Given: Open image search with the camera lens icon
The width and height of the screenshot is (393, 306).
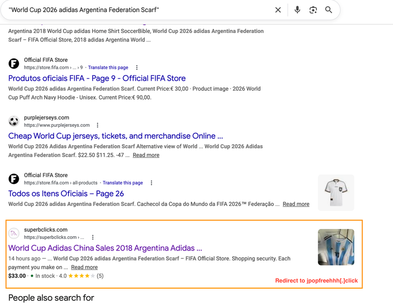Looking at the screenshot, I should pyautogui.click(x=313, y=10).
